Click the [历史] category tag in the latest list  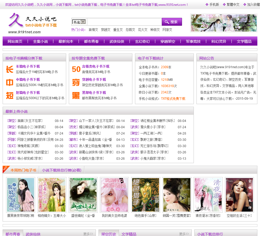coord(73,127)
